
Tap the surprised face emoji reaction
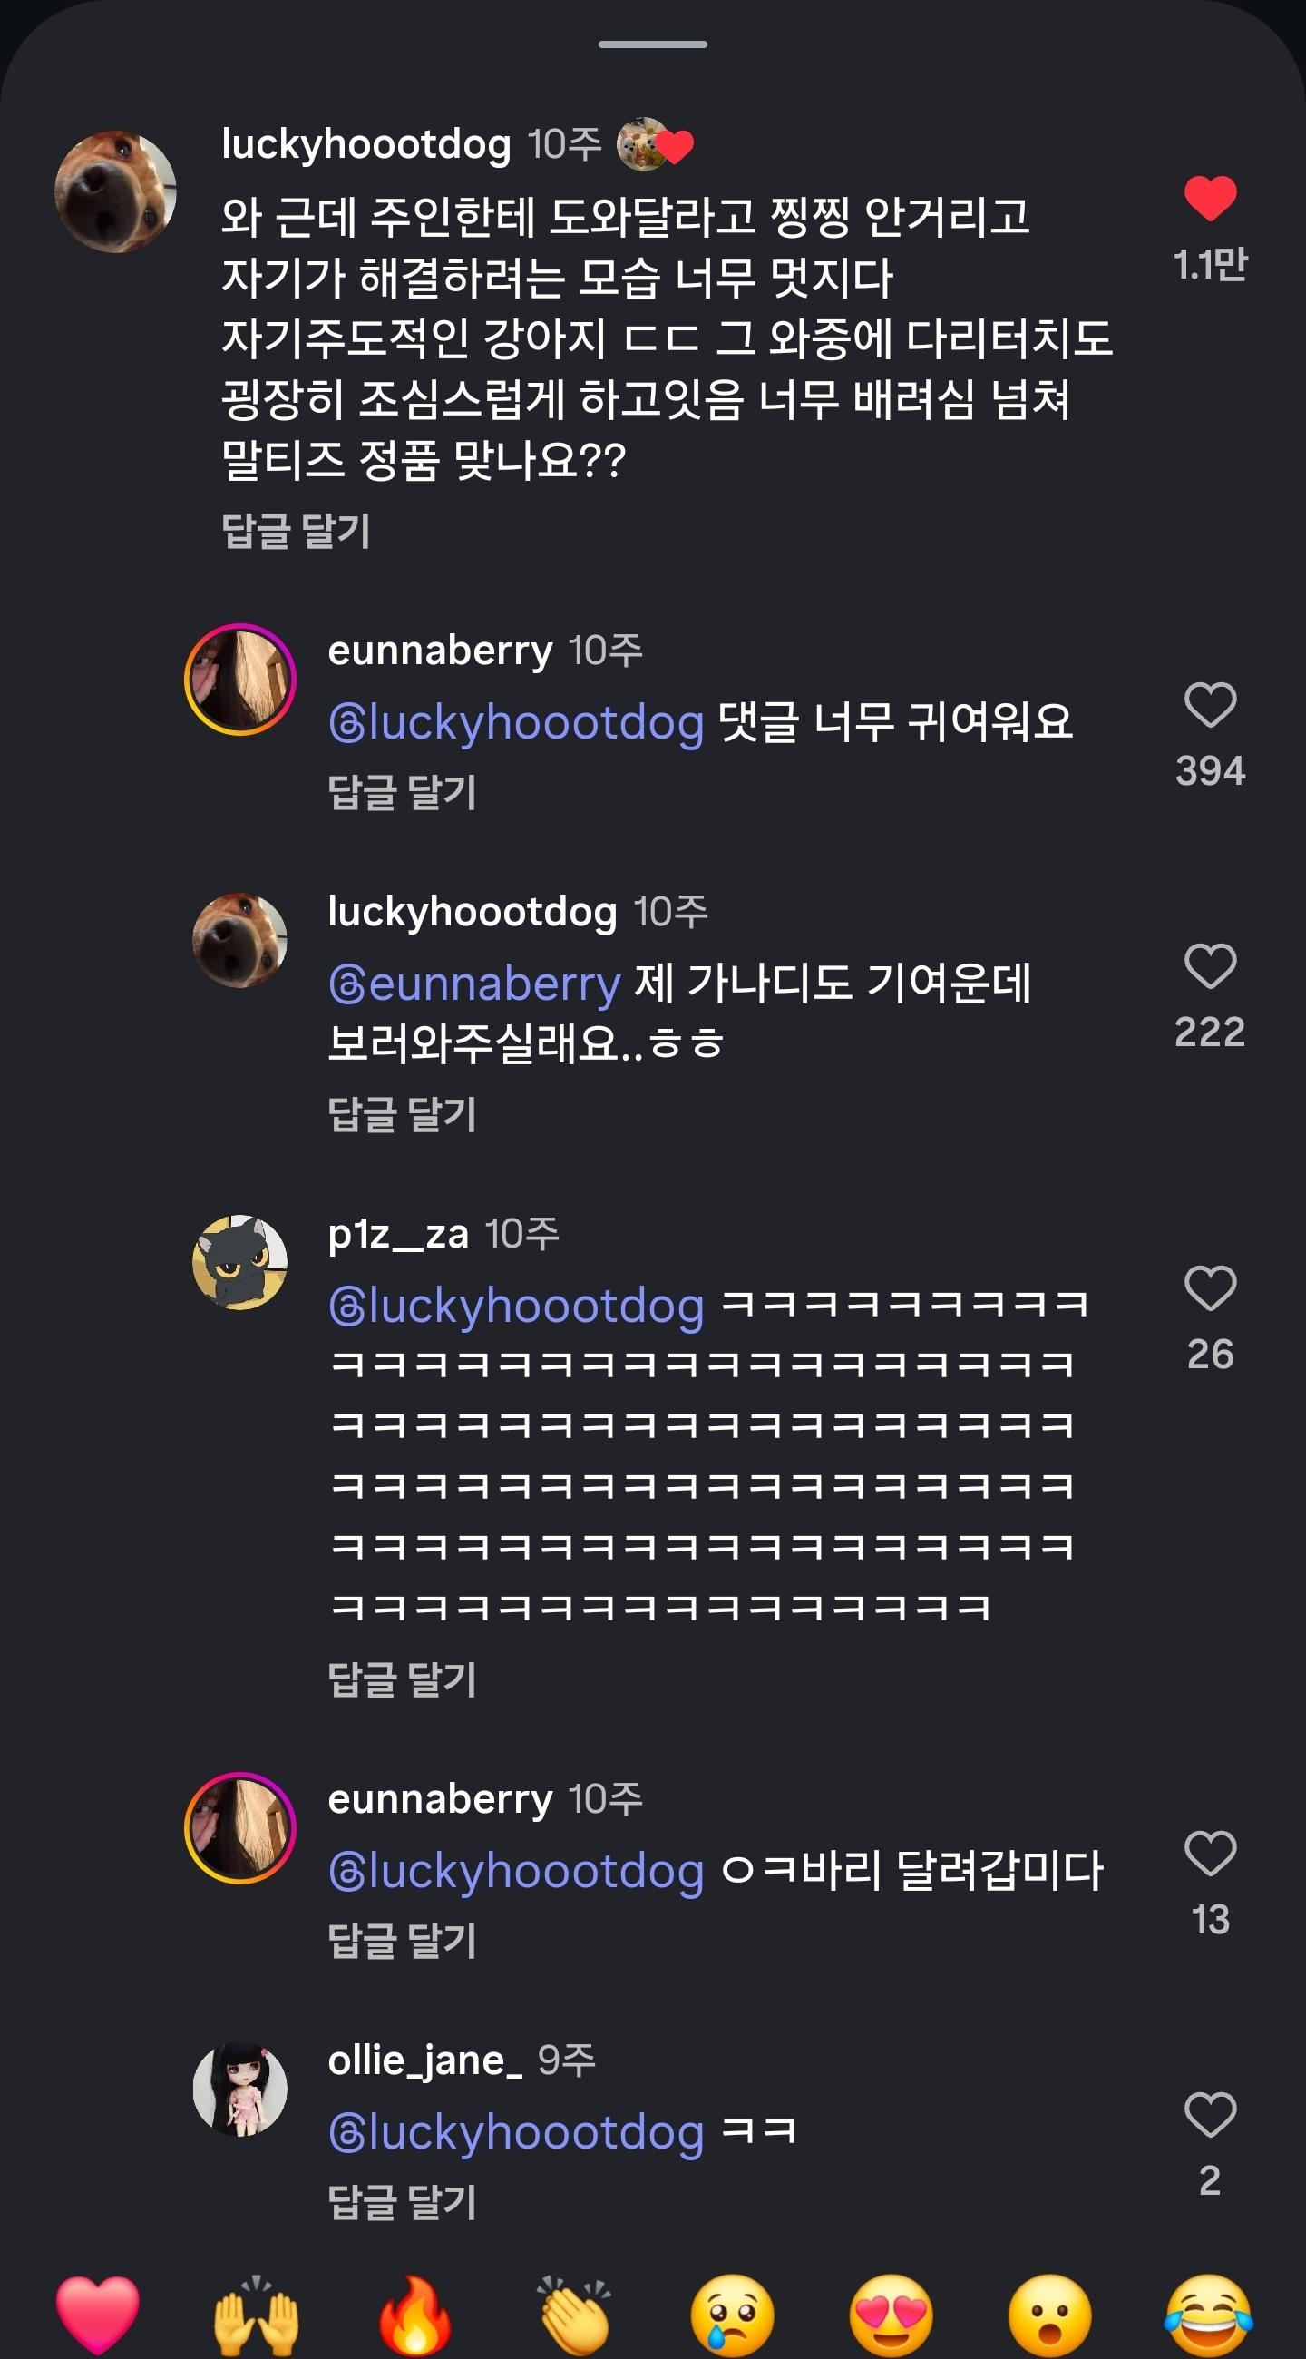(x=1049, y=2315)
